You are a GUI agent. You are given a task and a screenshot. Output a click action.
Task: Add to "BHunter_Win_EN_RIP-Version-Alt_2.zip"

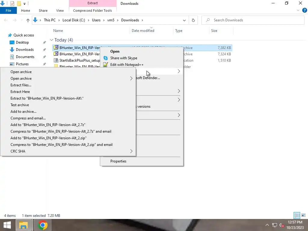click(x=48, y=138)
